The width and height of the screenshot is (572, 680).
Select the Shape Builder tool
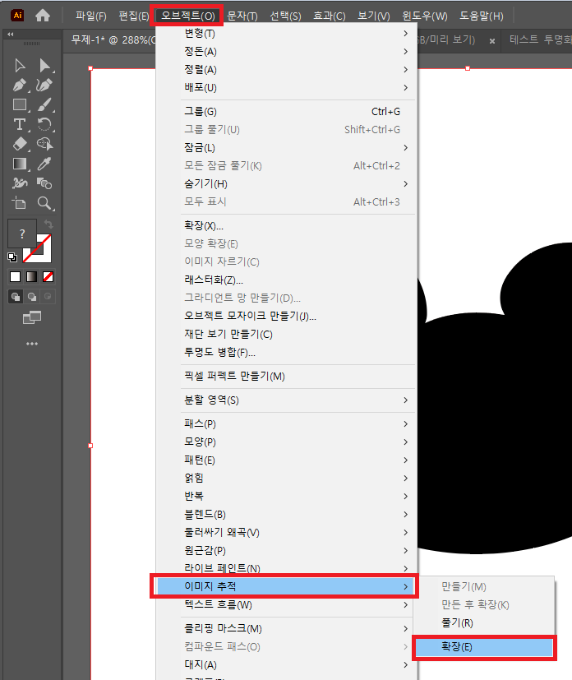tap(44, 144)
